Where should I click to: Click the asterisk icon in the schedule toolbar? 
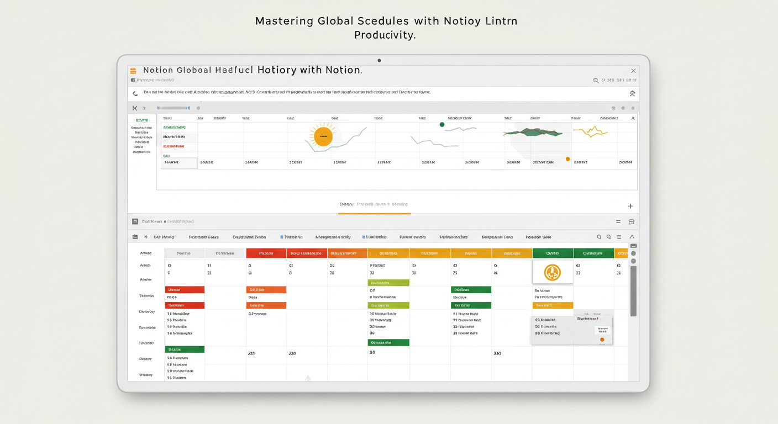pos(146,237)
